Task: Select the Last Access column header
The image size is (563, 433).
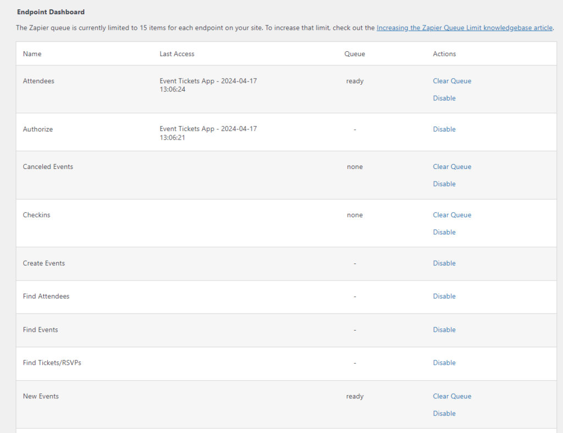Action: coord(176,53)
